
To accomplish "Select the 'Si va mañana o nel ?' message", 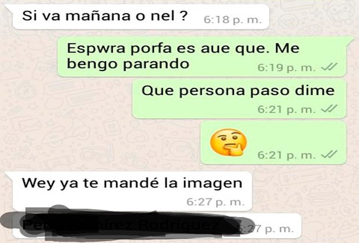I will tap(141, 17).
